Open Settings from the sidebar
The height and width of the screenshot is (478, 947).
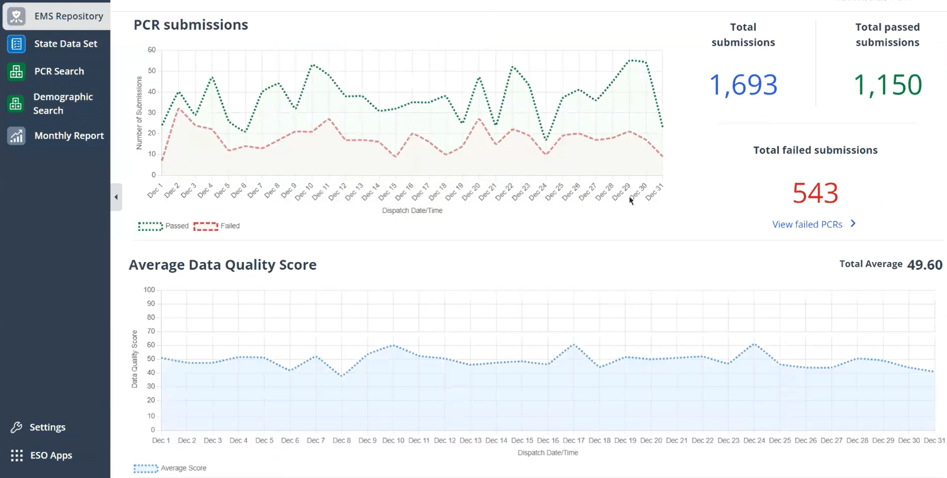point(47,427)
